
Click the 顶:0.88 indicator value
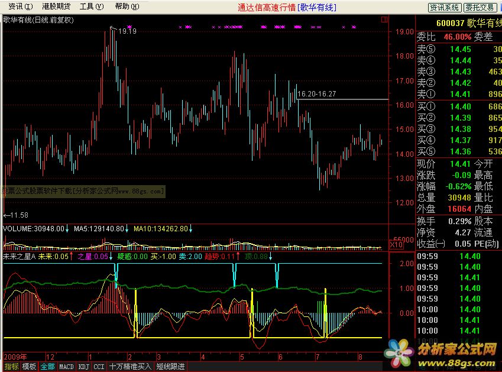tap(256, 257)
